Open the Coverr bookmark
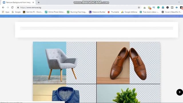 coord(171,12)
